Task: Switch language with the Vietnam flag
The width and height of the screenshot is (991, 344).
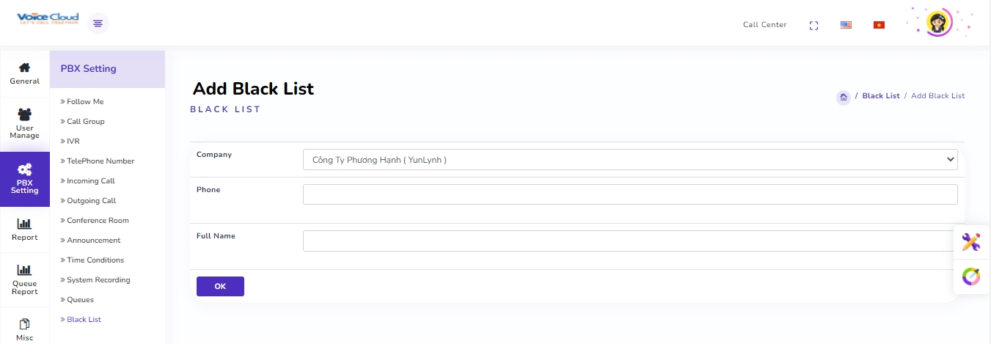Action: point(879,25)
